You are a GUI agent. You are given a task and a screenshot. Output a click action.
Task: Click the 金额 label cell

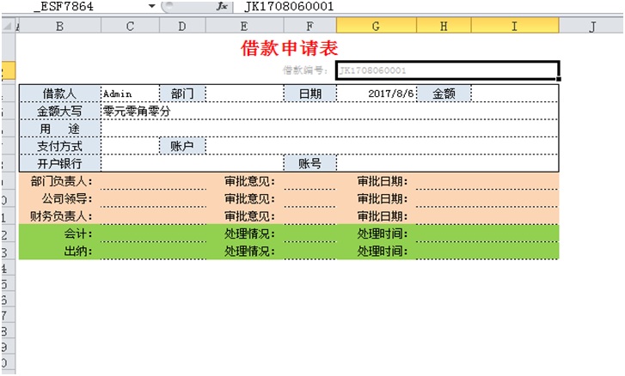coord(444,94)
